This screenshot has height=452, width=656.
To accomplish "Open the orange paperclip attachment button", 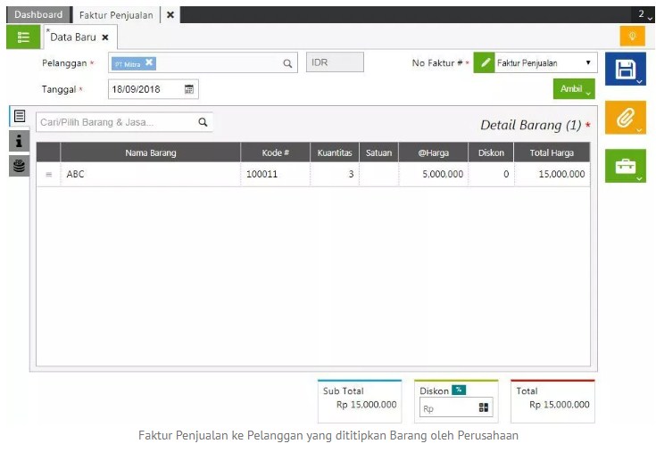I will tap(625, 118).
